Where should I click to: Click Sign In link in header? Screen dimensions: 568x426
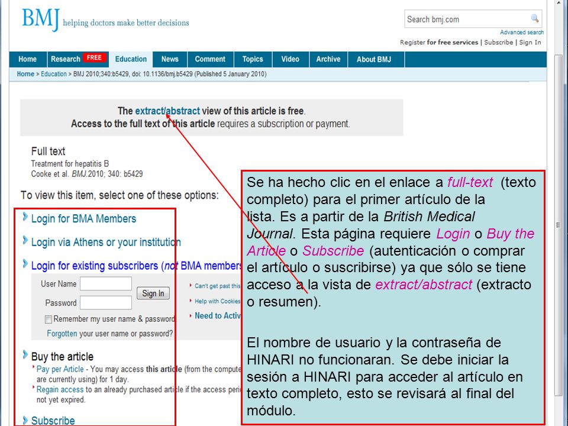(x=530, y=43)
